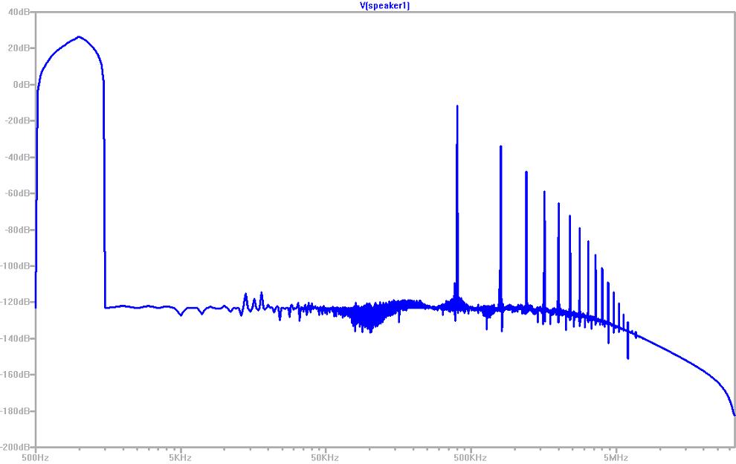Image resolution: width=736 pixels, height=464 pixels.
Task: Click the -180dB axis label
Action: click(x=16, y=411)
